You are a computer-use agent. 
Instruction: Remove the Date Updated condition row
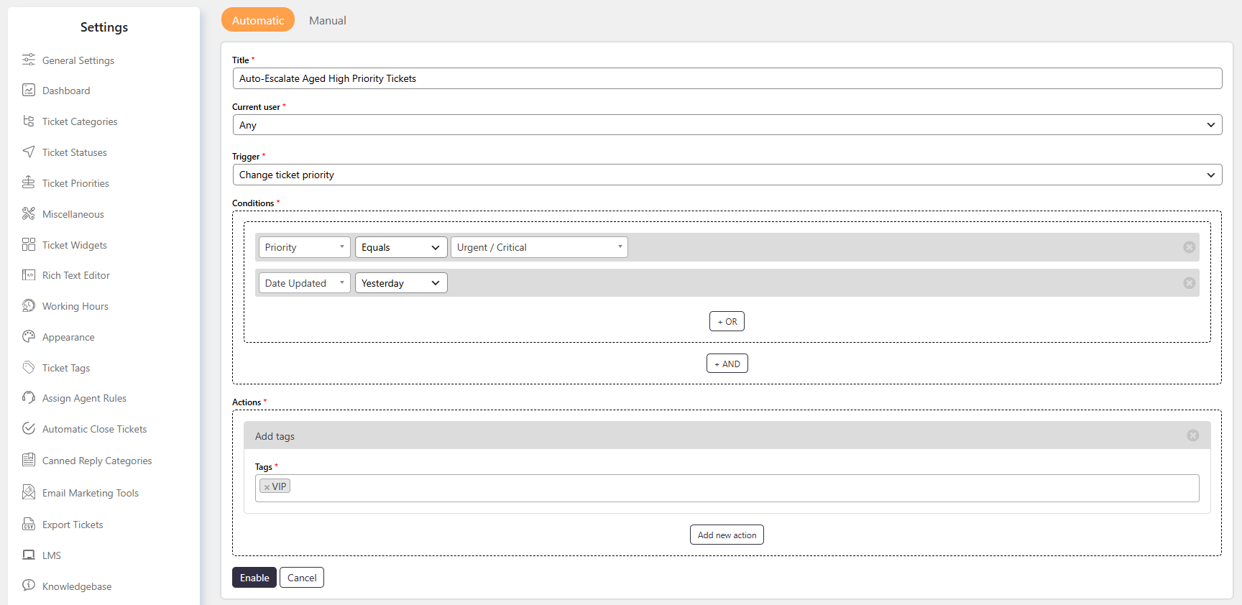tap(1190, 283)
